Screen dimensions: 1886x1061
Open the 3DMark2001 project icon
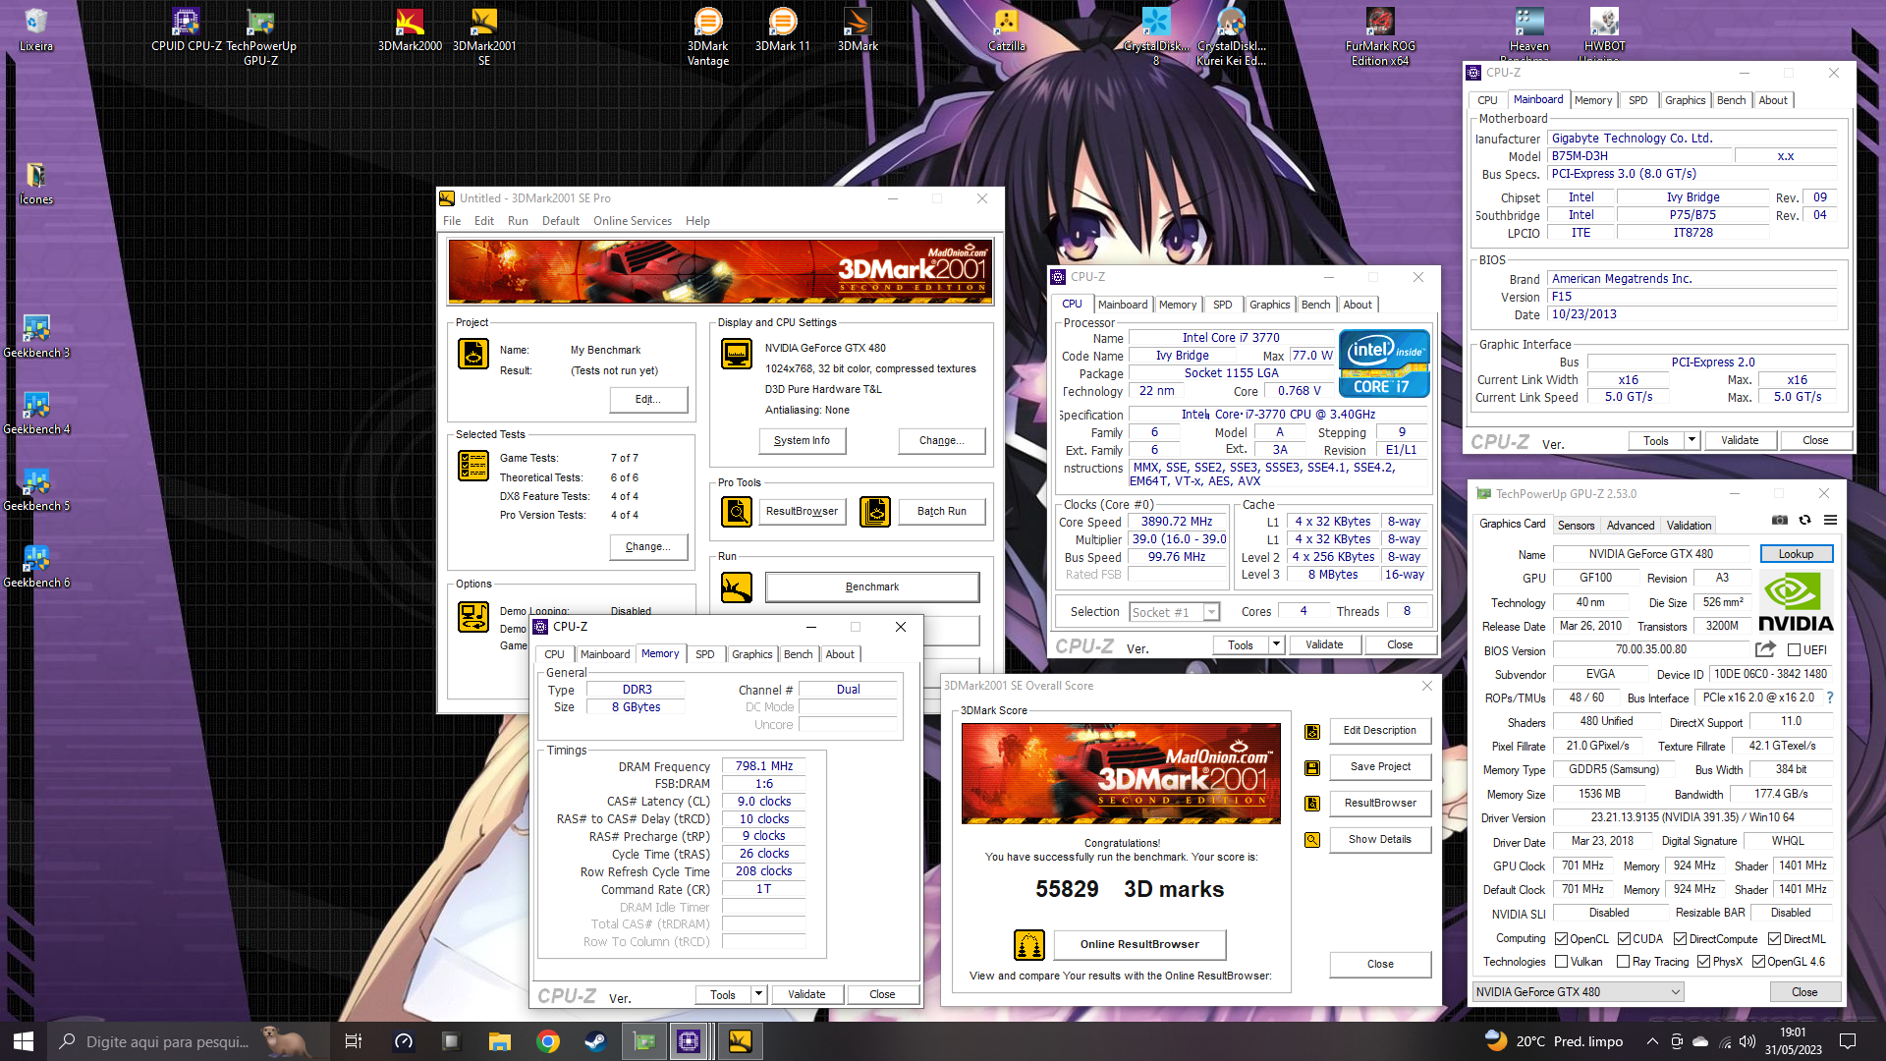(473, 354)
